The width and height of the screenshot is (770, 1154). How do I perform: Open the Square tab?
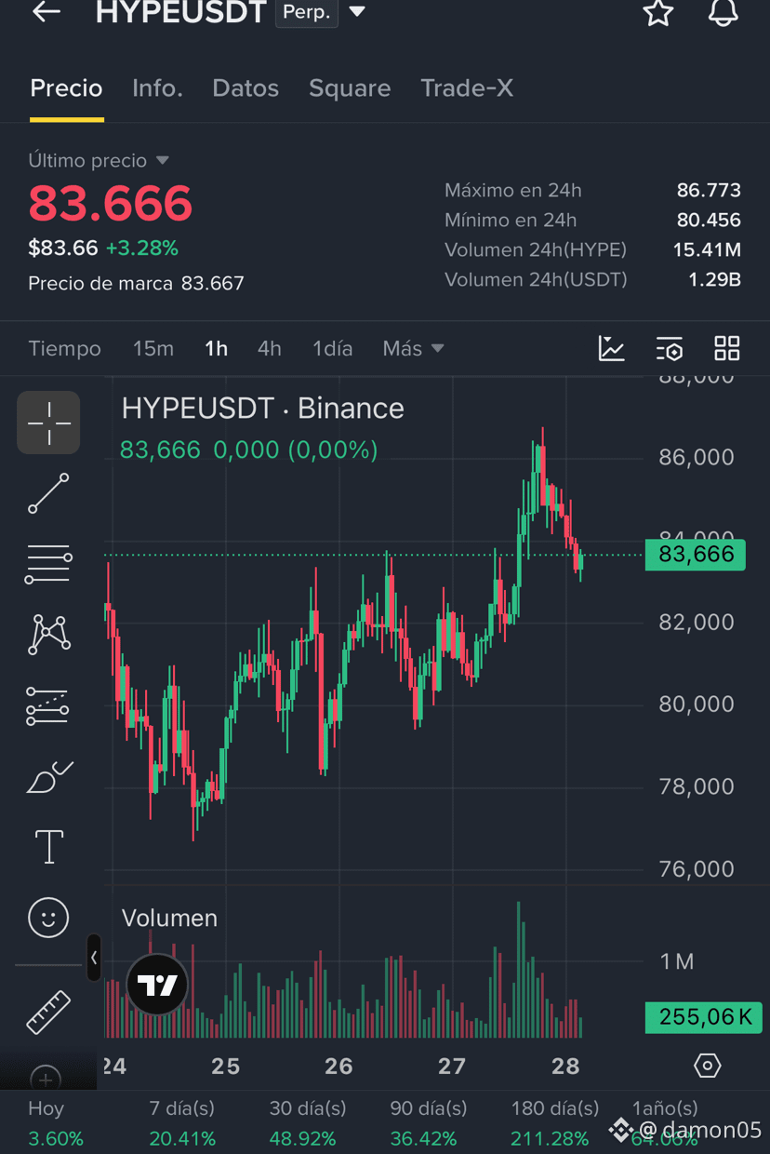pos(350,88)
